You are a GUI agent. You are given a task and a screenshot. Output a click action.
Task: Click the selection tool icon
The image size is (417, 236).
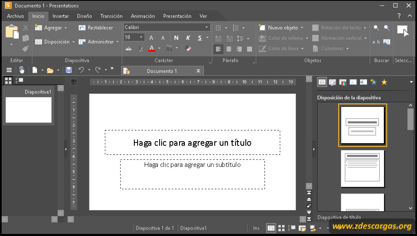pos(403,31)
